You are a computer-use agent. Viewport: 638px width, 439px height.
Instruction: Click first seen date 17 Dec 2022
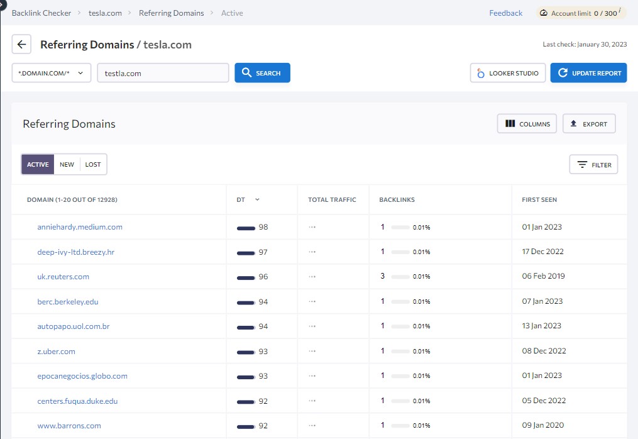[543, 252]
